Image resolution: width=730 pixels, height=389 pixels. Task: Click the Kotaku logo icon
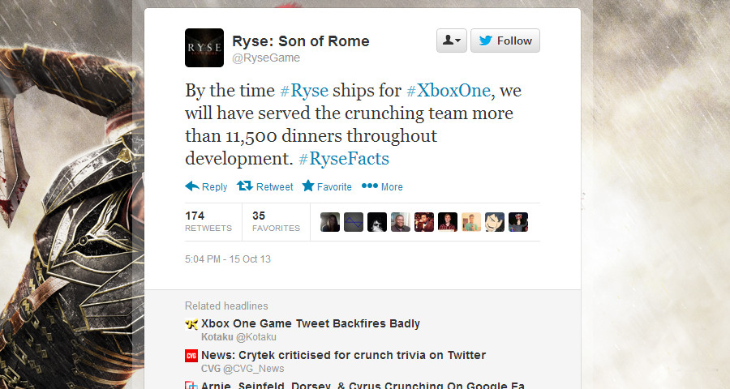pos(191,324)
